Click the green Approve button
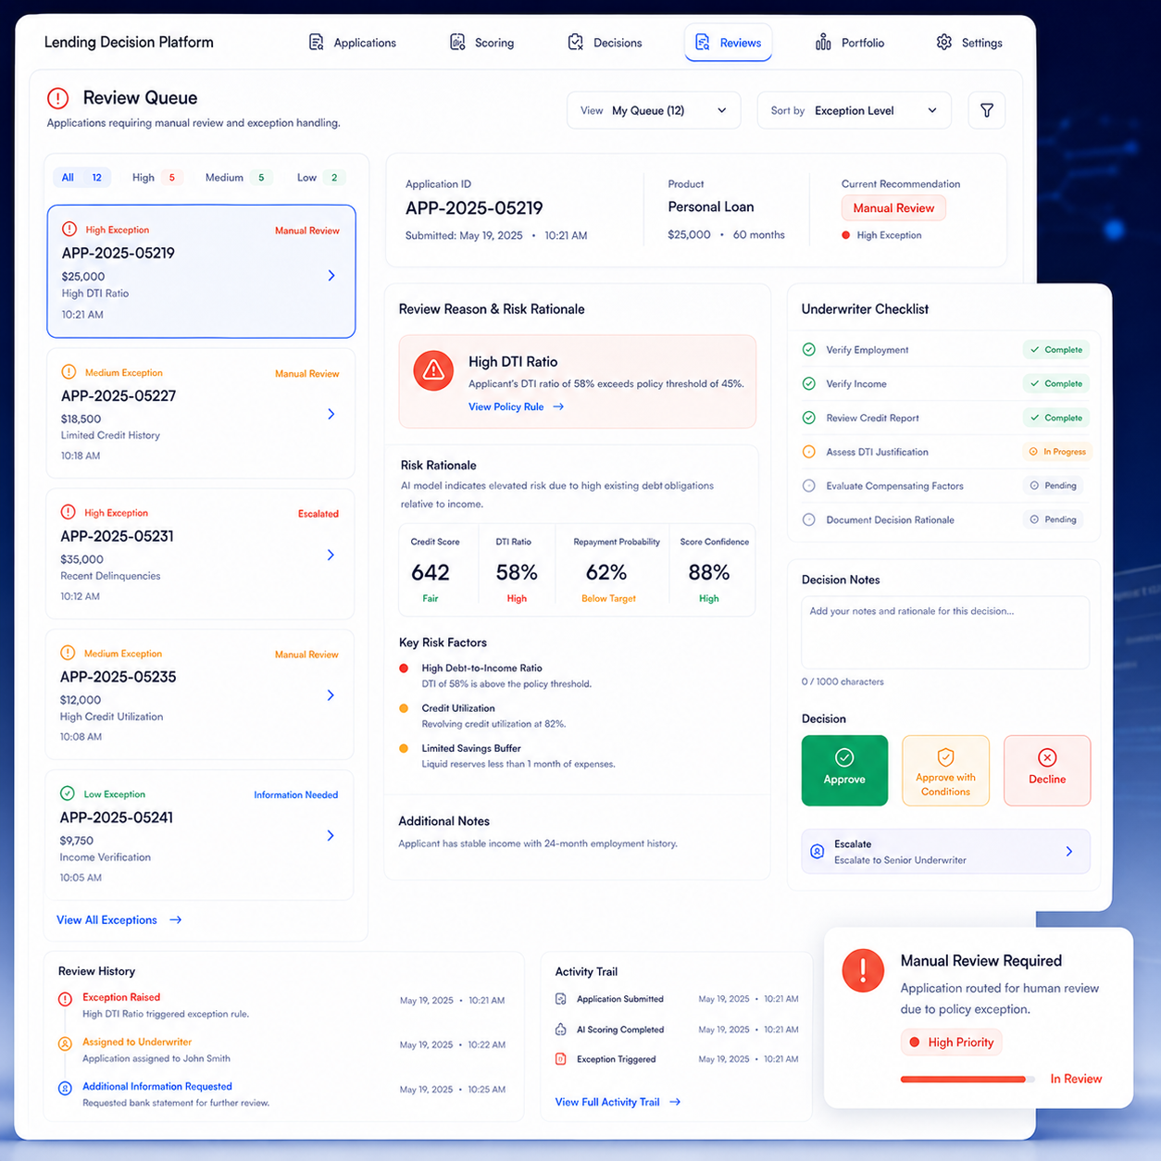Viewport: 1161px width, 1161px height. click(844, 770)
